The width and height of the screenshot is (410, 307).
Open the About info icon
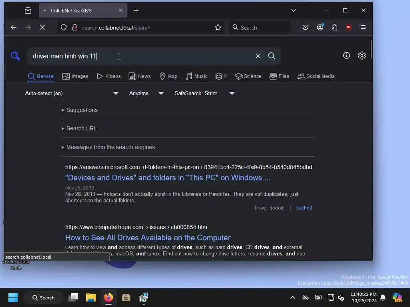346,55
